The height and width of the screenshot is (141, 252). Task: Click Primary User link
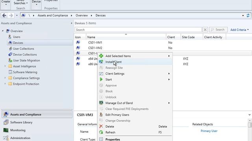(x=209, y=131)
